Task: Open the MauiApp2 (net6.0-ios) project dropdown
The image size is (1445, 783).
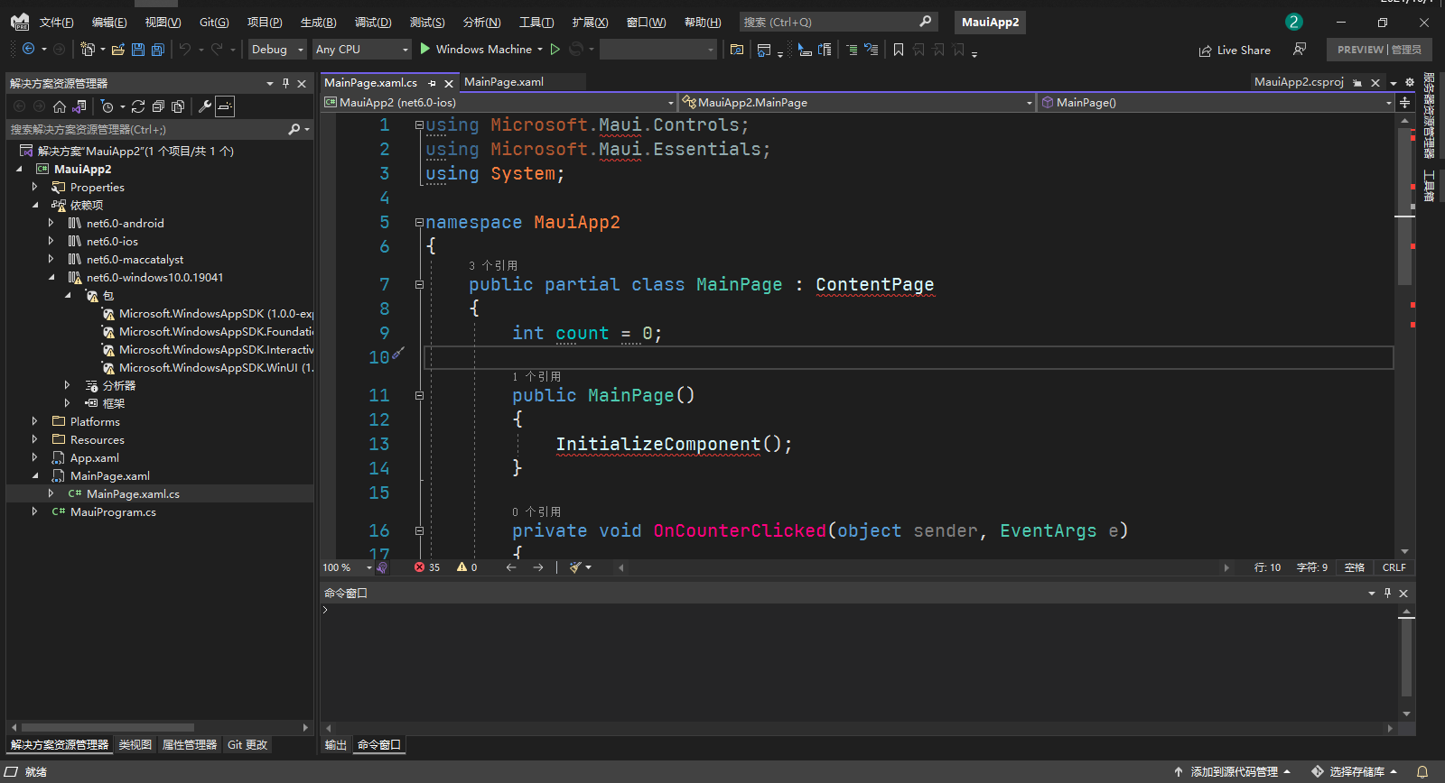Action: click(499, 103)
